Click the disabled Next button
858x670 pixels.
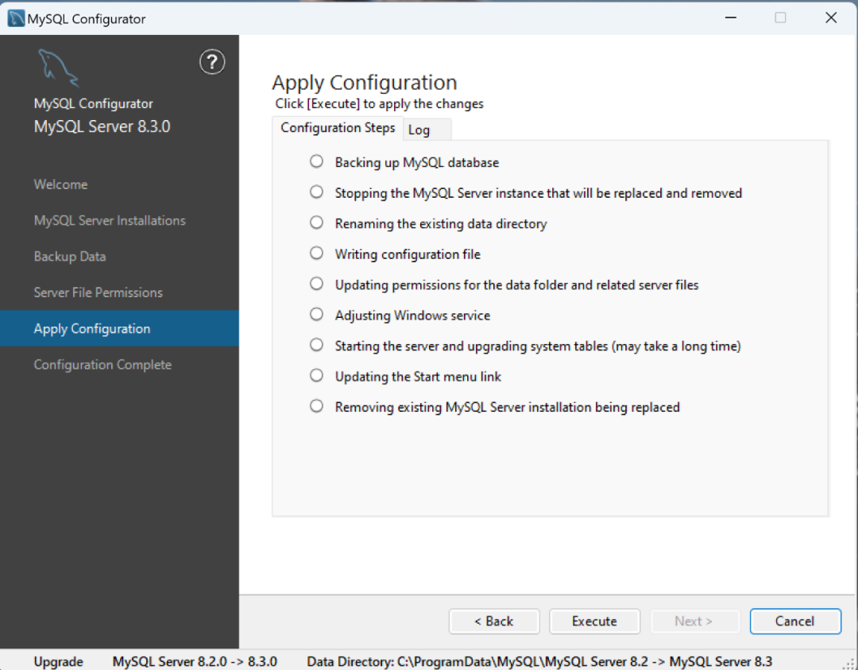pyautogui.click(x=694, y=622)
